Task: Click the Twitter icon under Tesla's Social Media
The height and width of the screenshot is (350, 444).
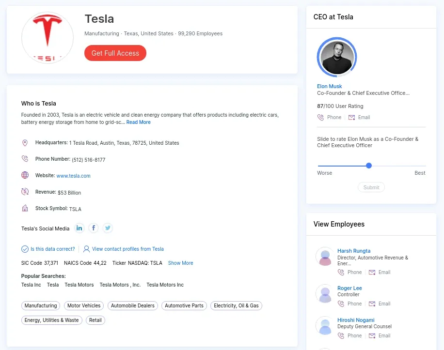Action: [x=108, y=228]
